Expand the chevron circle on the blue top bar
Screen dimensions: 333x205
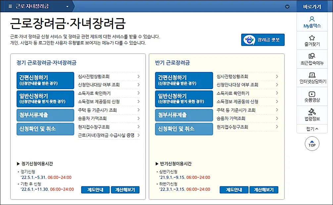[287, 6]
